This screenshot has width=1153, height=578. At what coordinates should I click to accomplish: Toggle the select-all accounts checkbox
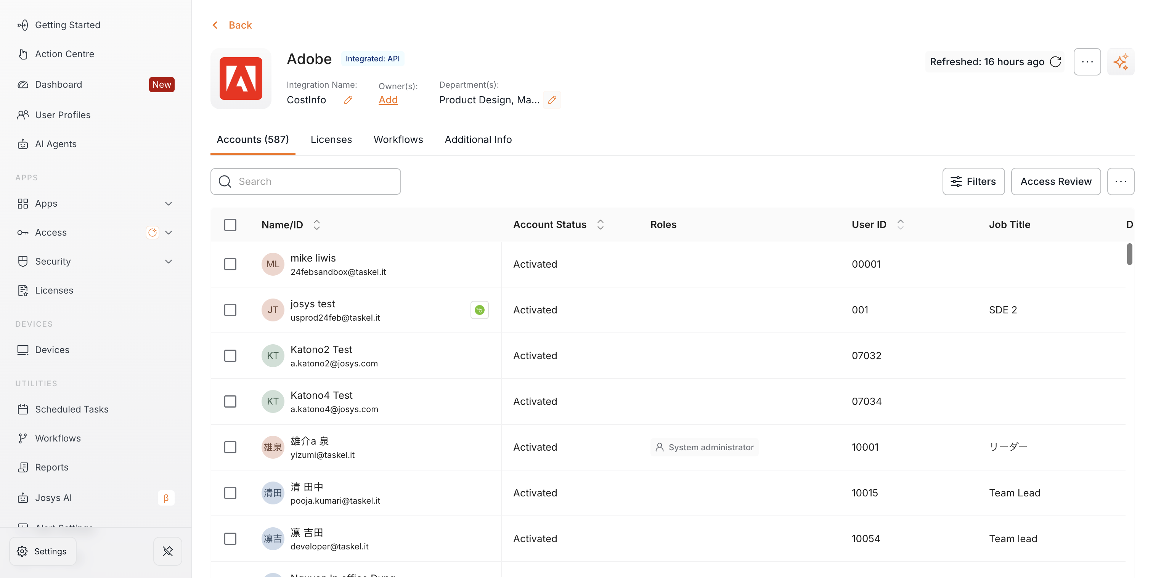coord(230,225)
